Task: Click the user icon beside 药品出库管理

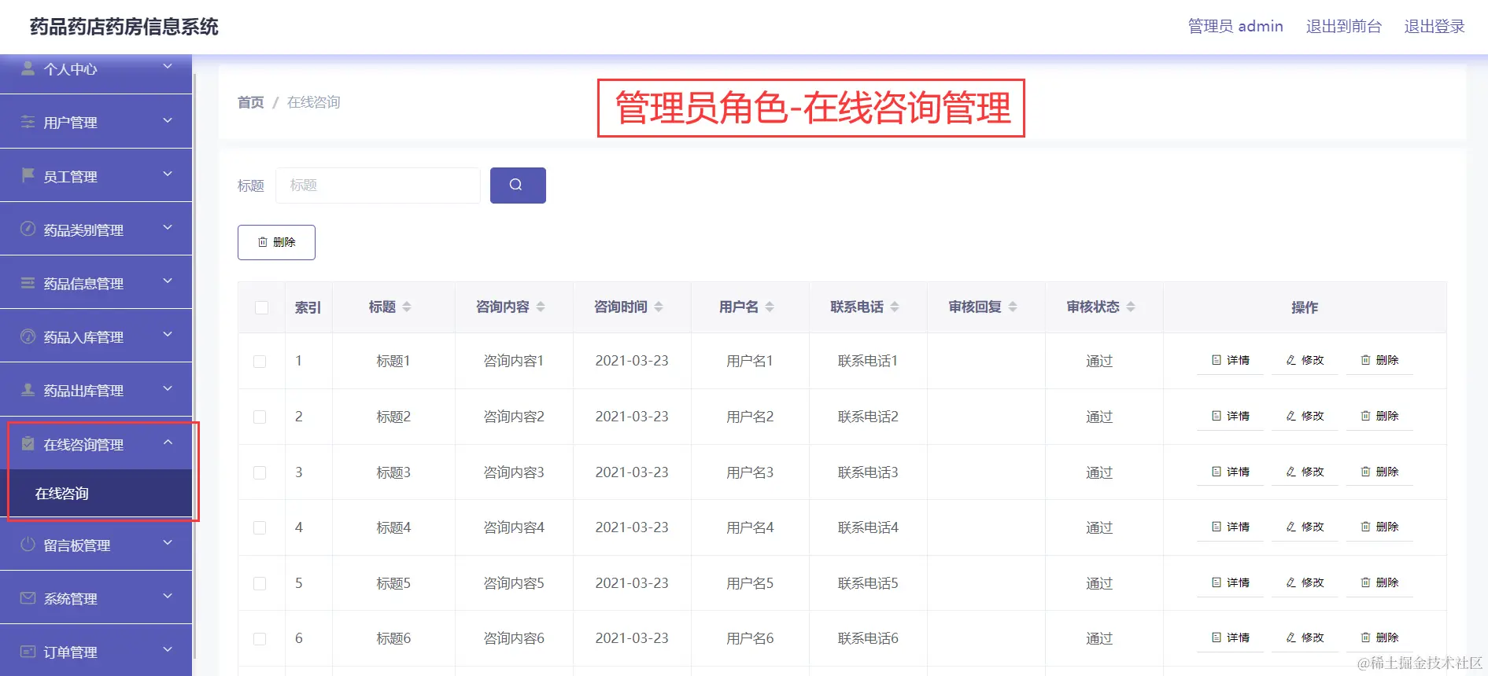Action: point(28,390)
